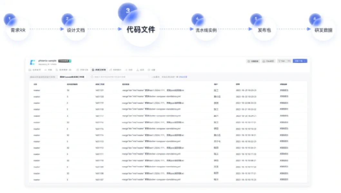Screen dimensions: 341x193
Task: Click the blue link right of the search box
Action: tap(183, 77)
